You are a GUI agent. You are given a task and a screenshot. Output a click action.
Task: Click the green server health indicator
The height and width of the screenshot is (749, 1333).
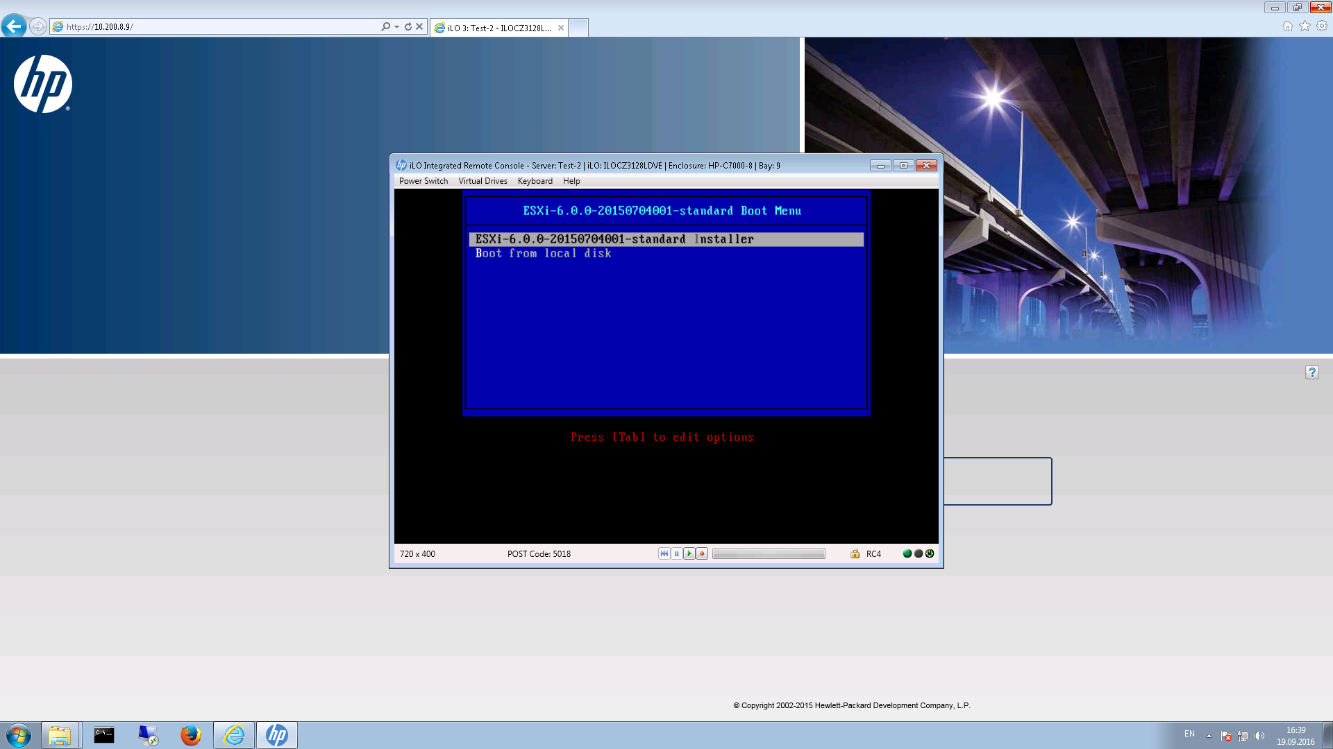tap(907, 553)
